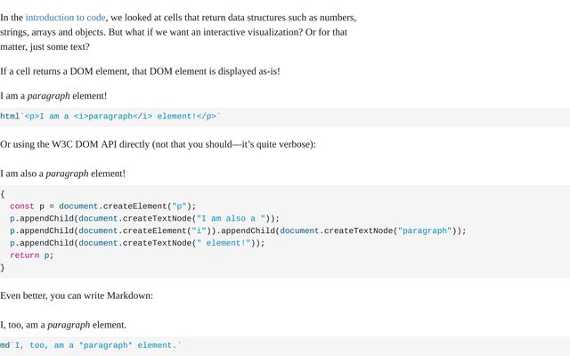Click the "return p;" code line
Screen dimensions: 570x356
[32, 255]
